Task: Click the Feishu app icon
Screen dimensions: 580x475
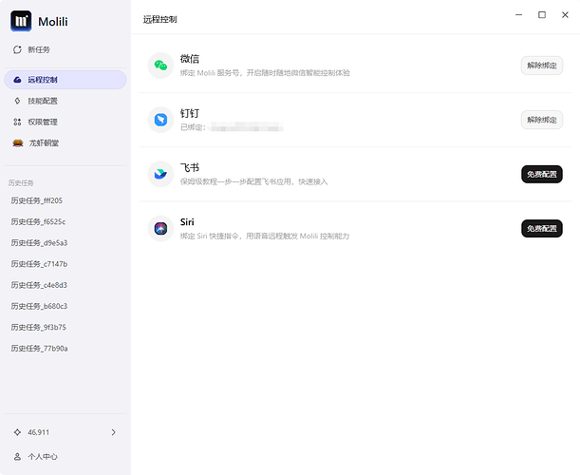Action: pos(160,174)
